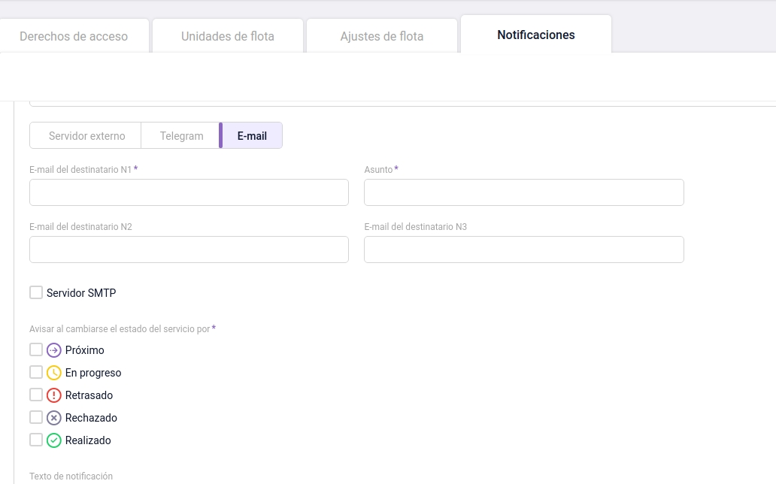This screenshot has width=776, height=484.
Task: Click the purple Próximo arrow icon
Action: pos(53,349)
